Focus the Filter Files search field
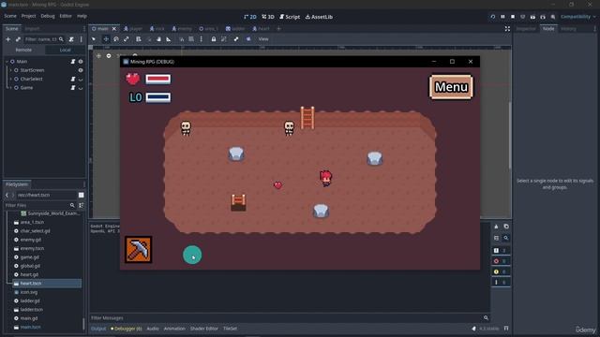Screen dimensions: 600x337 click(38, 205)
